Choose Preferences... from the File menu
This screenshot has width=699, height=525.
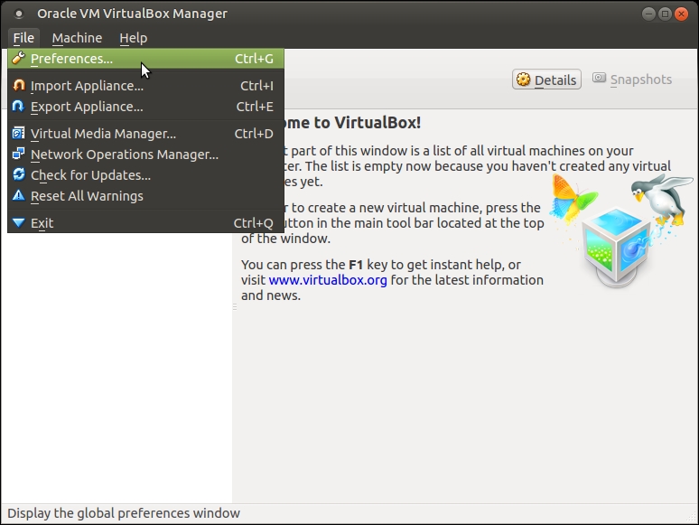[x=145, y=59]
